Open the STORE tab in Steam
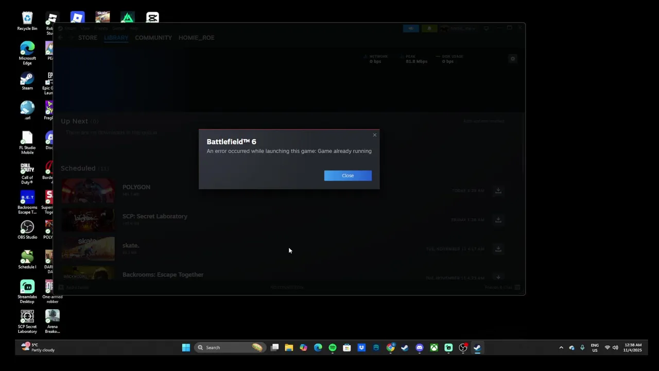 coord(88,38)
